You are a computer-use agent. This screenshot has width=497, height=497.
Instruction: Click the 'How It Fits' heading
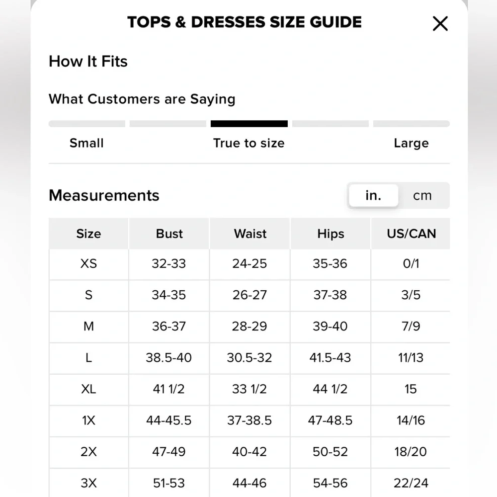[x=88, y=61]
